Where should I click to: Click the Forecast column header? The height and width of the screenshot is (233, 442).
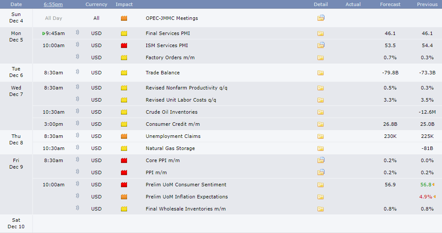(390, 4)
